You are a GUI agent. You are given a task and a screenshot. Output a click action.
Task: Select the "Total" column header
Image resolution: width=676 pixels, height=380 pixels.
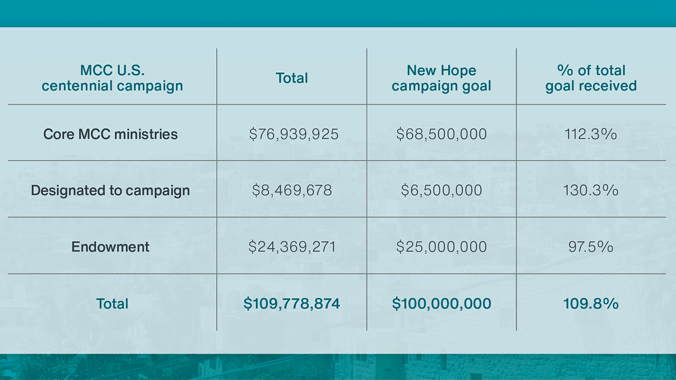[x=292, y=78]
